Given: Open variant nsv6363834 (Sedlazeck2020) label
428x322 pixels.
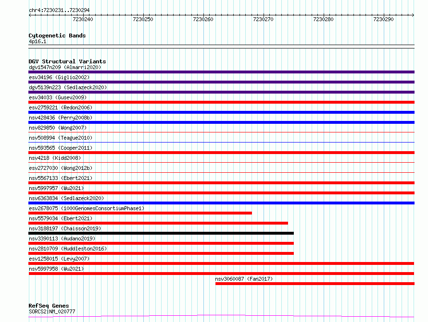Looking at the screenshot, I should point(66,198).
